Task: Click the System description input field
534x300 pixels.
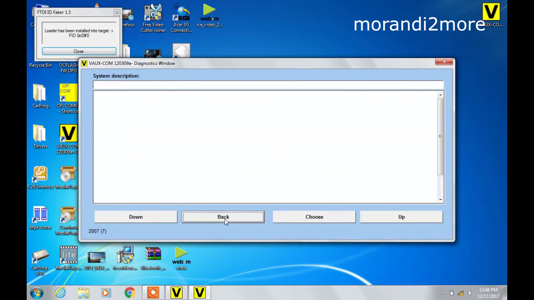Action: click(x=268, y=85)
